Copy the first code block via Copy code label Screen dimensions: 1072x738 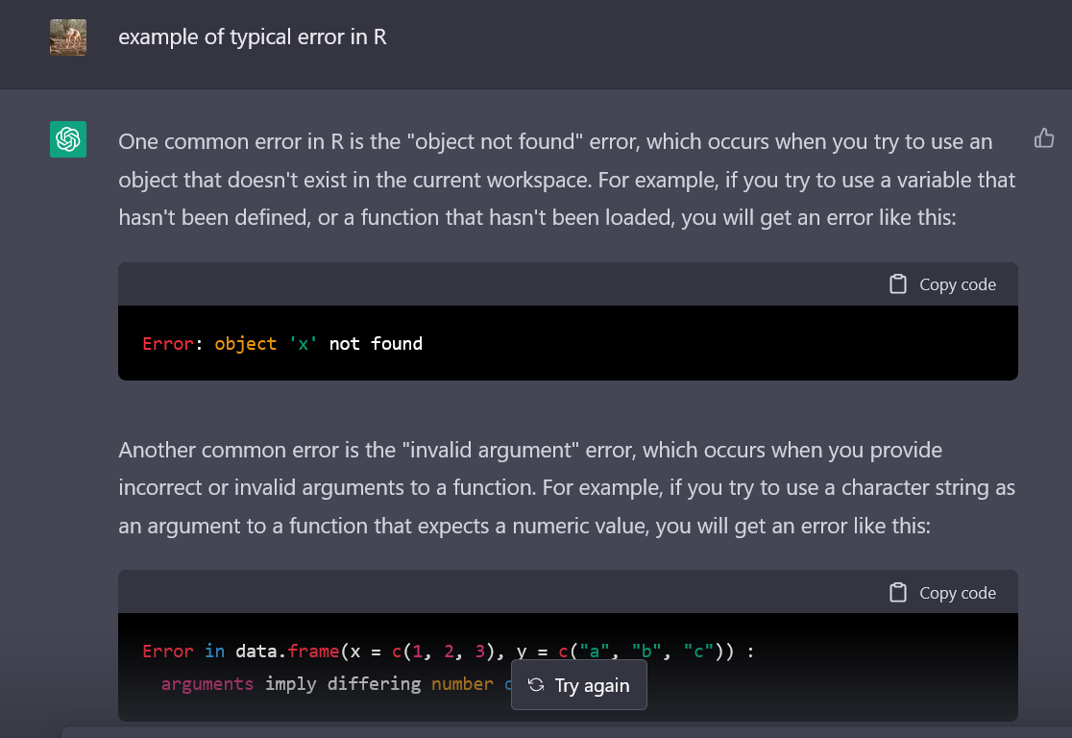(957, 284)
